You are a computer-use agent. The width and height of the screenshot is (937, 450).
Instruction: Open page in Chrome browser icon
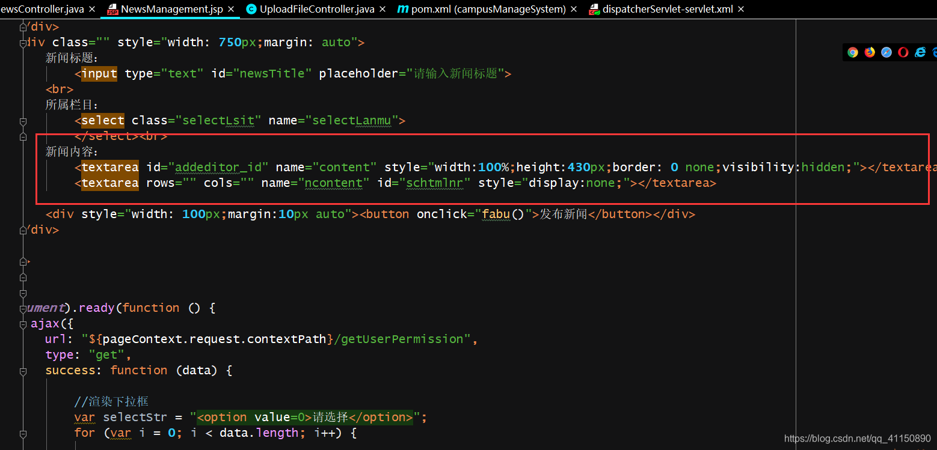pos(853,52)
